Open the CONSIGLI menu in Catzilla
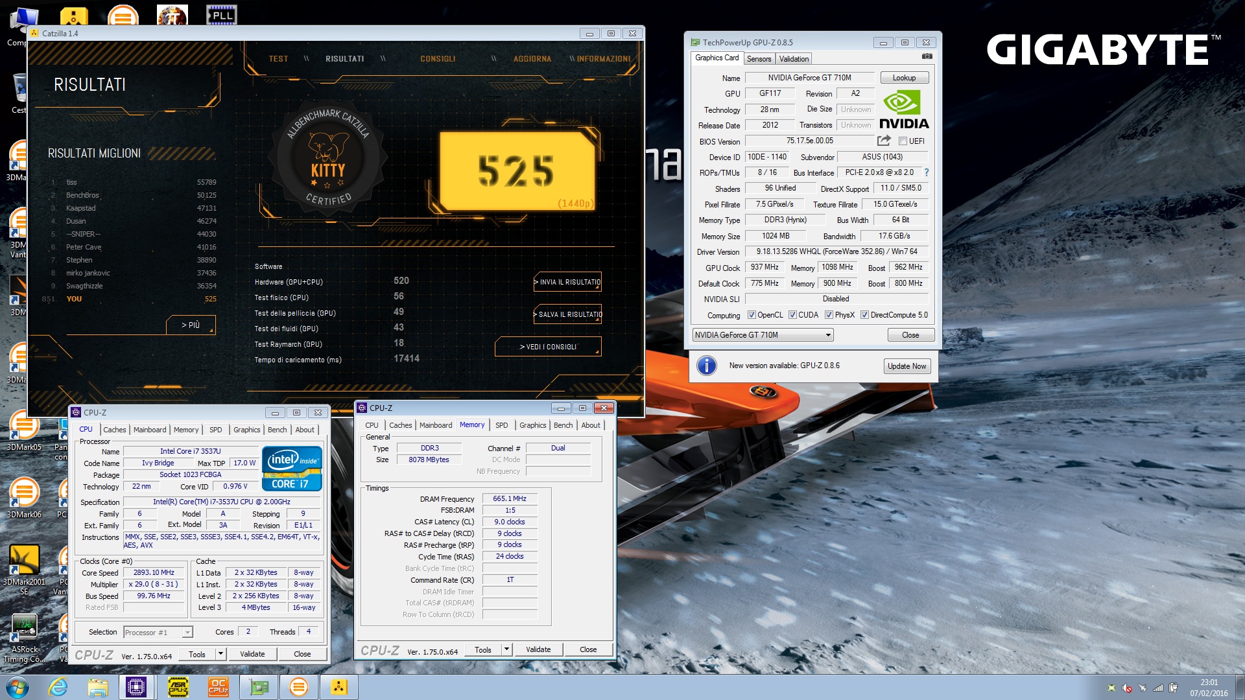This screenshot has height=700, width=1245. (438, 59)
